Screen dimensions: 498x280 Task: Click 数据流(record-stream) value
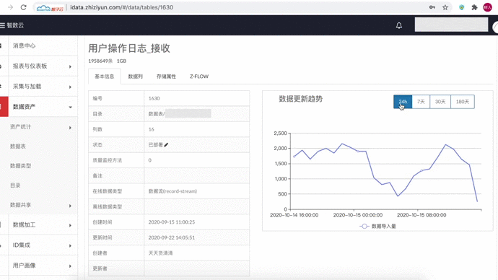pos(172,191)
